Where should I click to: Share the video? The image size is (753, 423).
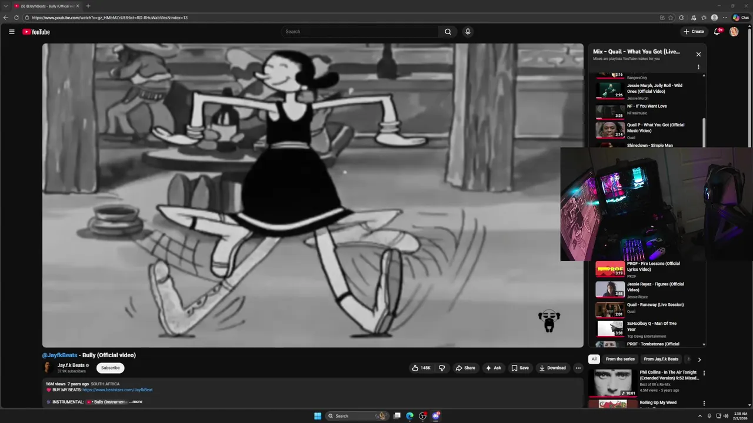point(465,368)
